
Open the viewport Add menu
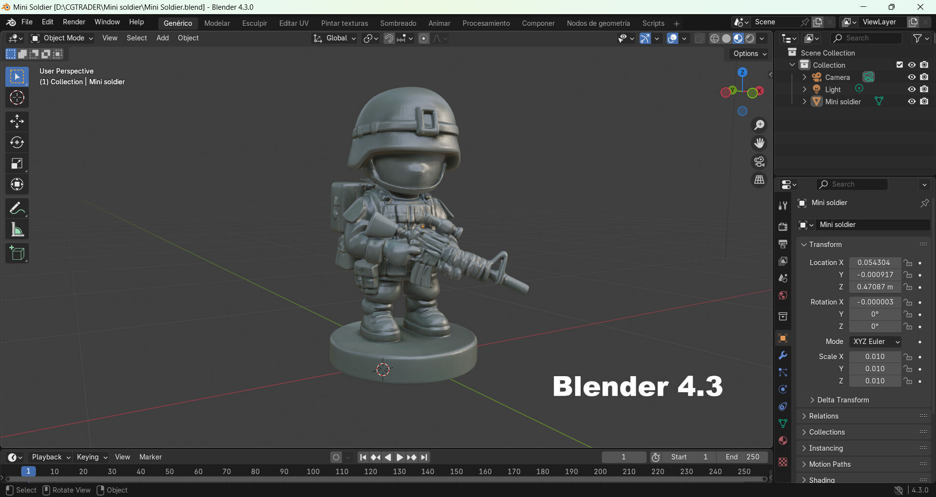[x=162, y=38]
